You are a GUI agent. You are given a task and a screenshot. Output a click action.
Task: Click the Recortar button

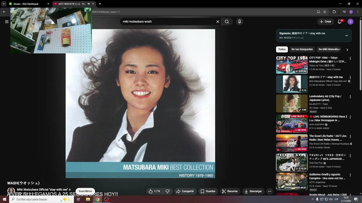click(230, 191)
